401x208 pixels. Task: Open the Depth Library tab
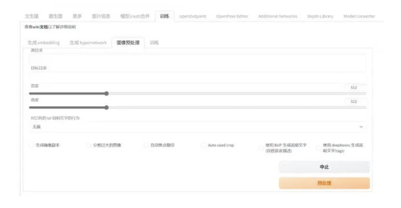pyautogui.click(x=320, y=16)
